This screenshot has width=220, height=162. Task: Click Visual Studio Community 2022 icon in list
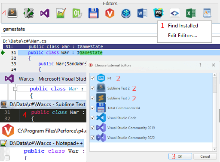[x=101, y=138]
